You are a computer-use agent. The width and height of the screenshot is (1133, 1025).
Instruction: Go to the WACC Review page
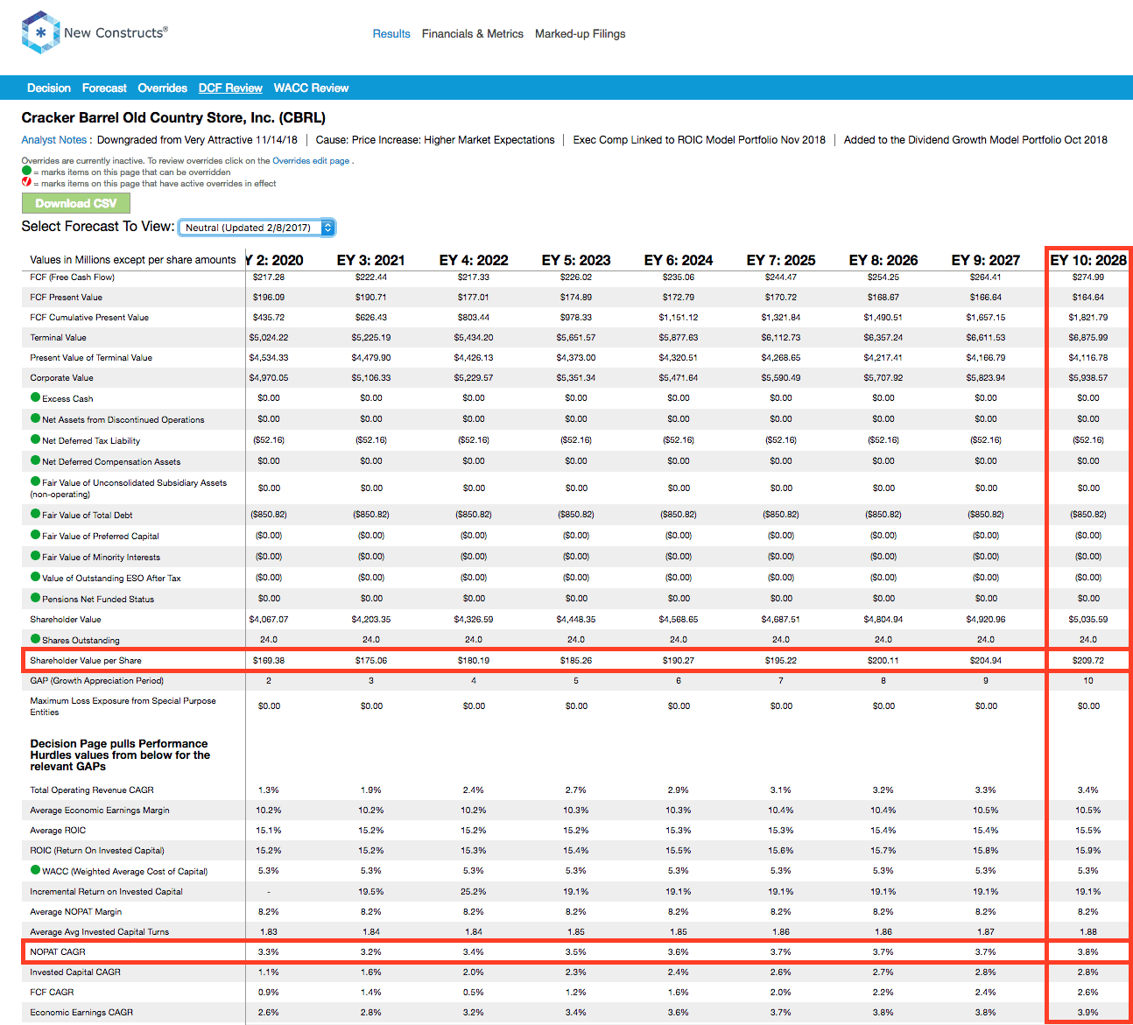pos(311,88)
